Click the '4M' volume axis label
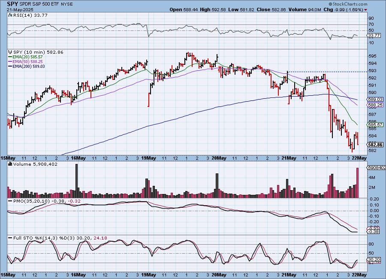The height and width of the screenshot is (279, 386). point(372,177)
